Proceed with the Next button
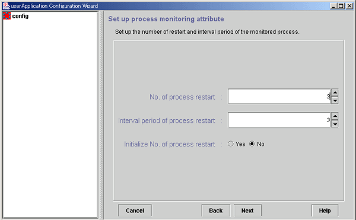Image resolution: width=356 pixels, height=220 pixels. click(247, 211)
